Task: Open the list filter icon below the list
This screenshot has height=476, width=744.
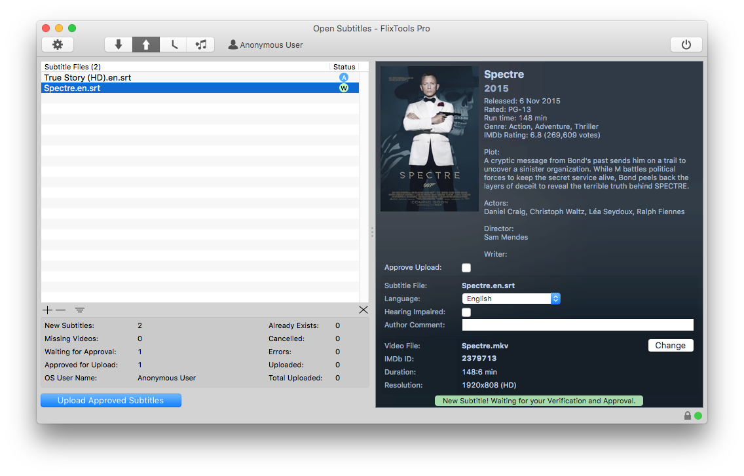Action: pos(80,310)
